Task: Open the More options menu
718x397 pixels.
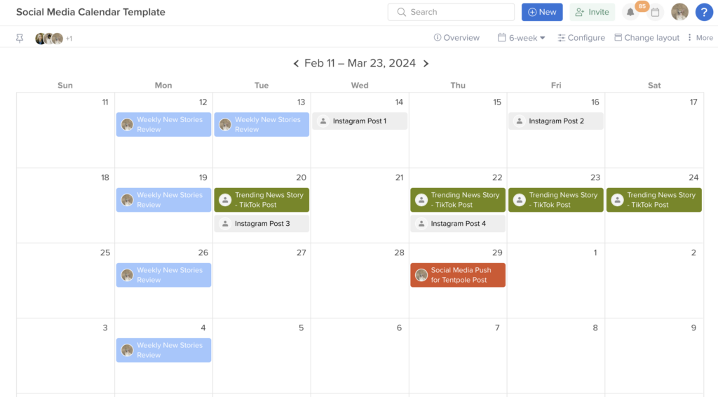Action: (700, 38)
